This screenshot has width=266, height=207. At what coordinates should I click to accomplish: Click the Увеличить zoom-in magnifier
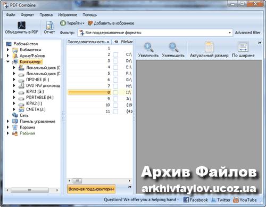coord(148,47)
